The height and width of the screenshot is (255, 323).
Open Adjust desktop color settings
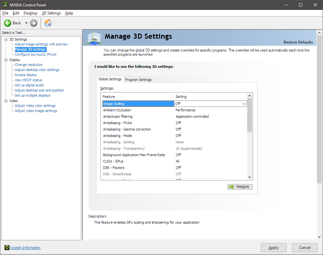pyautogui.click(x=37, y=70)
